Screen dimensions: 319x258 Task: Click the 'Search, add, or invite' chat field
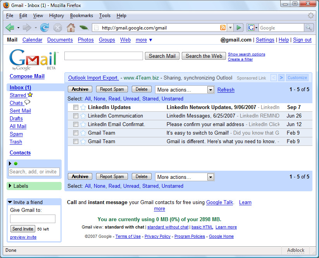(x=34, y=171)
